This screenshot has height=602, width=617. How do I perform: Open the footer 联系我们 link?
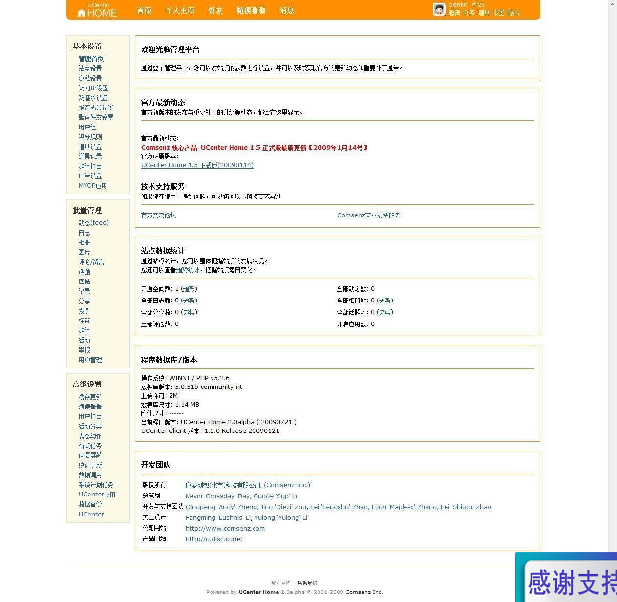coord(307,583)
